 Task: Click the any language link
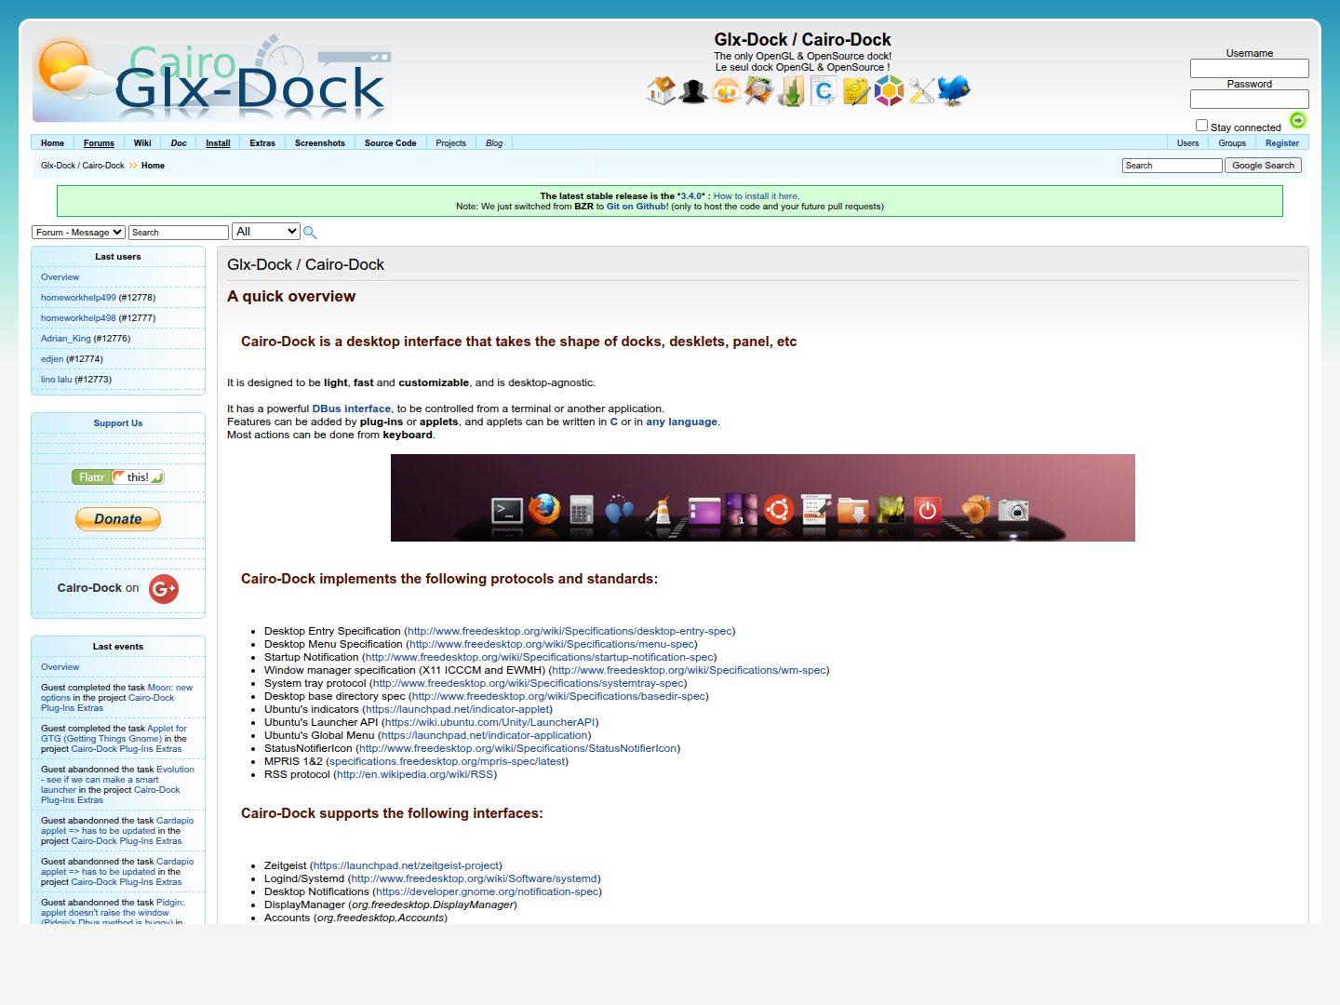click(682, 422)
